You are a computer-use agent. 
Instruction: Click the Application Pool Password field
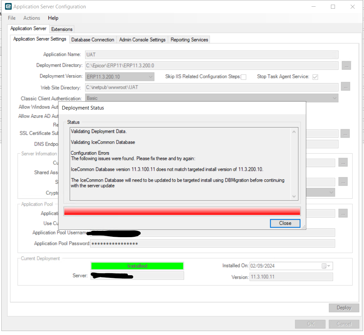point(212,243)
